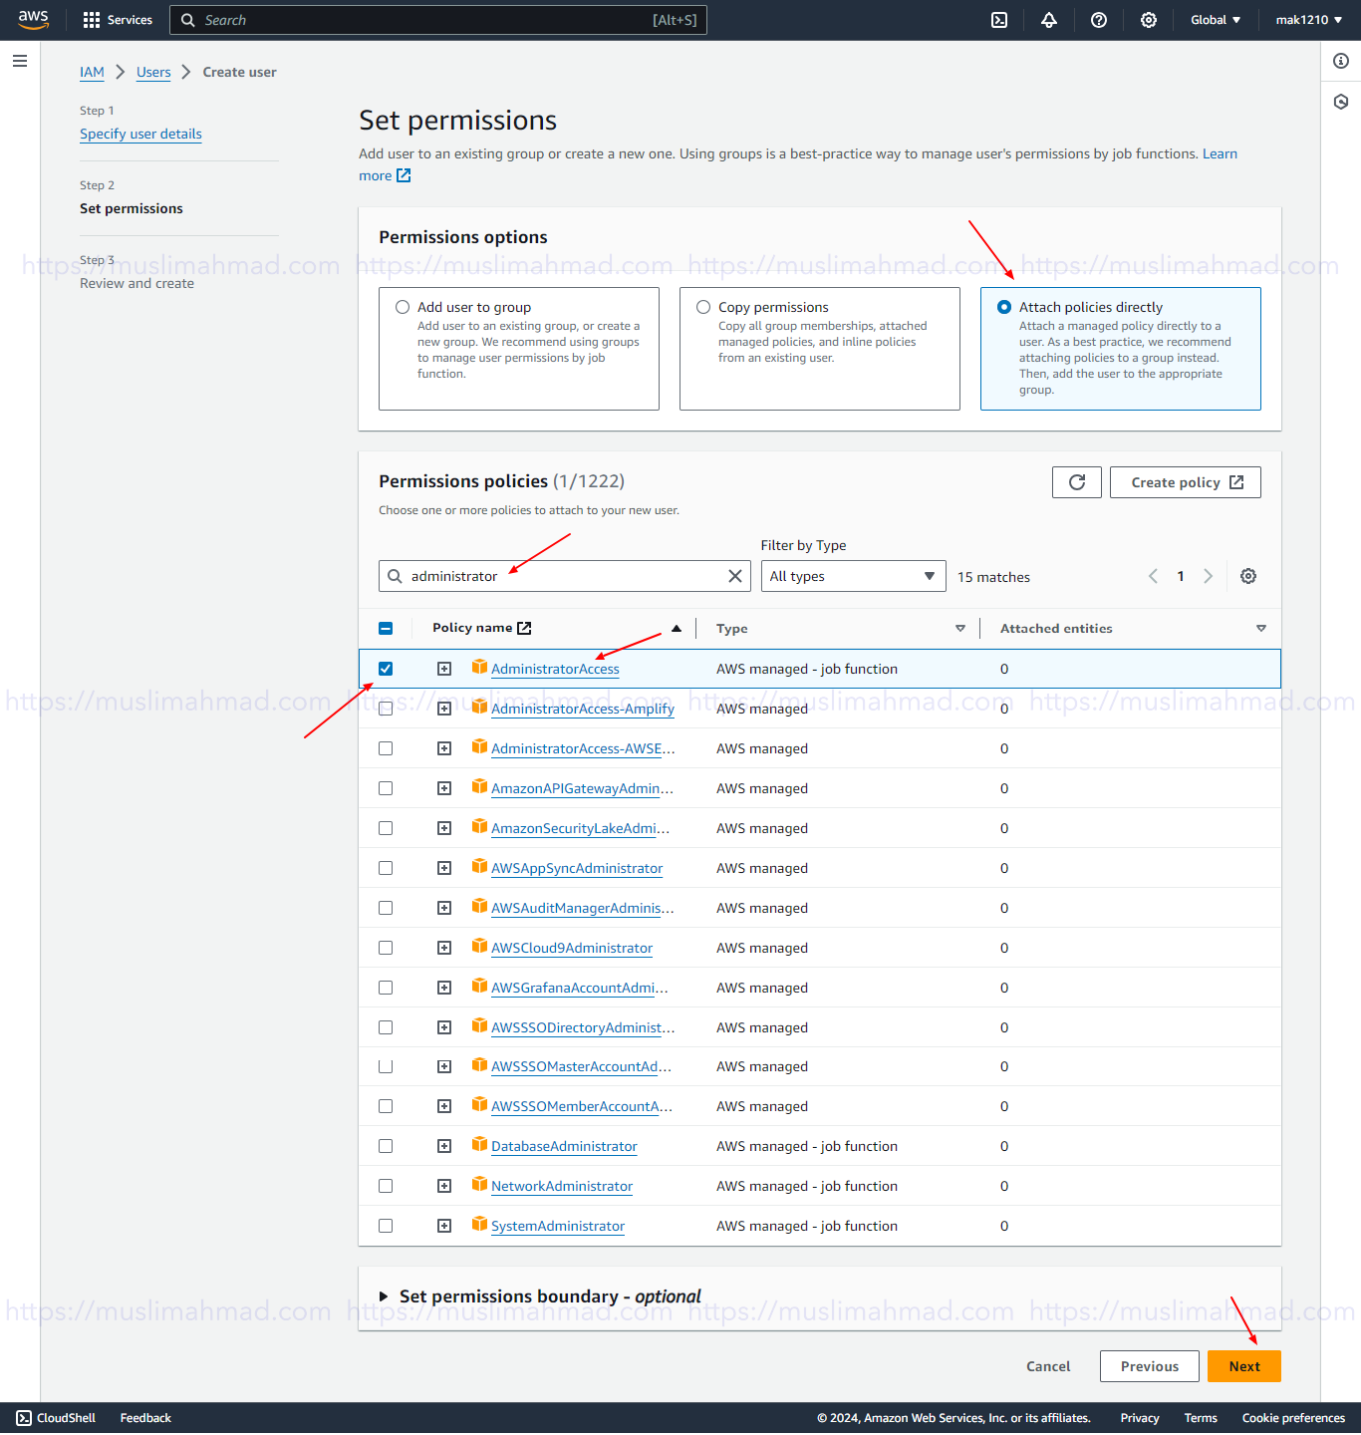Open the Type column filter arrow
The width and height of the screenshot is (1361, 1435).
click(x=960, y=629)
